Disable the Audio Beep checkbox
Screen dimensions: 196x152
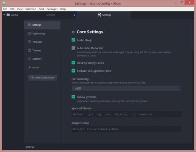pyautogui.click(x=73, y=40)
